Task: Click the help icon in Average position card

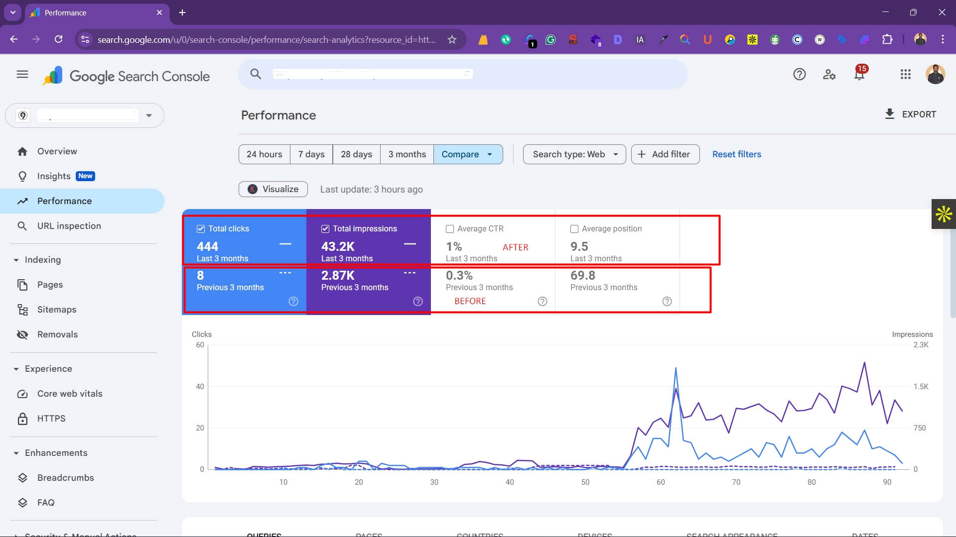Action: pyautogui.click(x=667, y=302)
